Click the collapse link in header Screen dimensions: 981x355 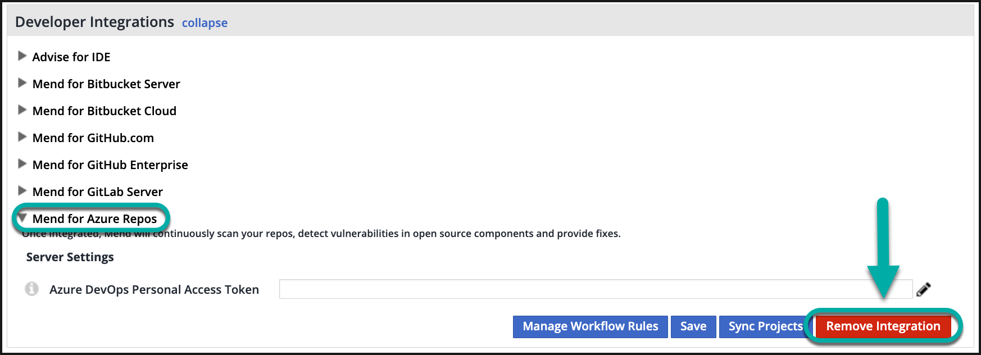coord(205,23)
